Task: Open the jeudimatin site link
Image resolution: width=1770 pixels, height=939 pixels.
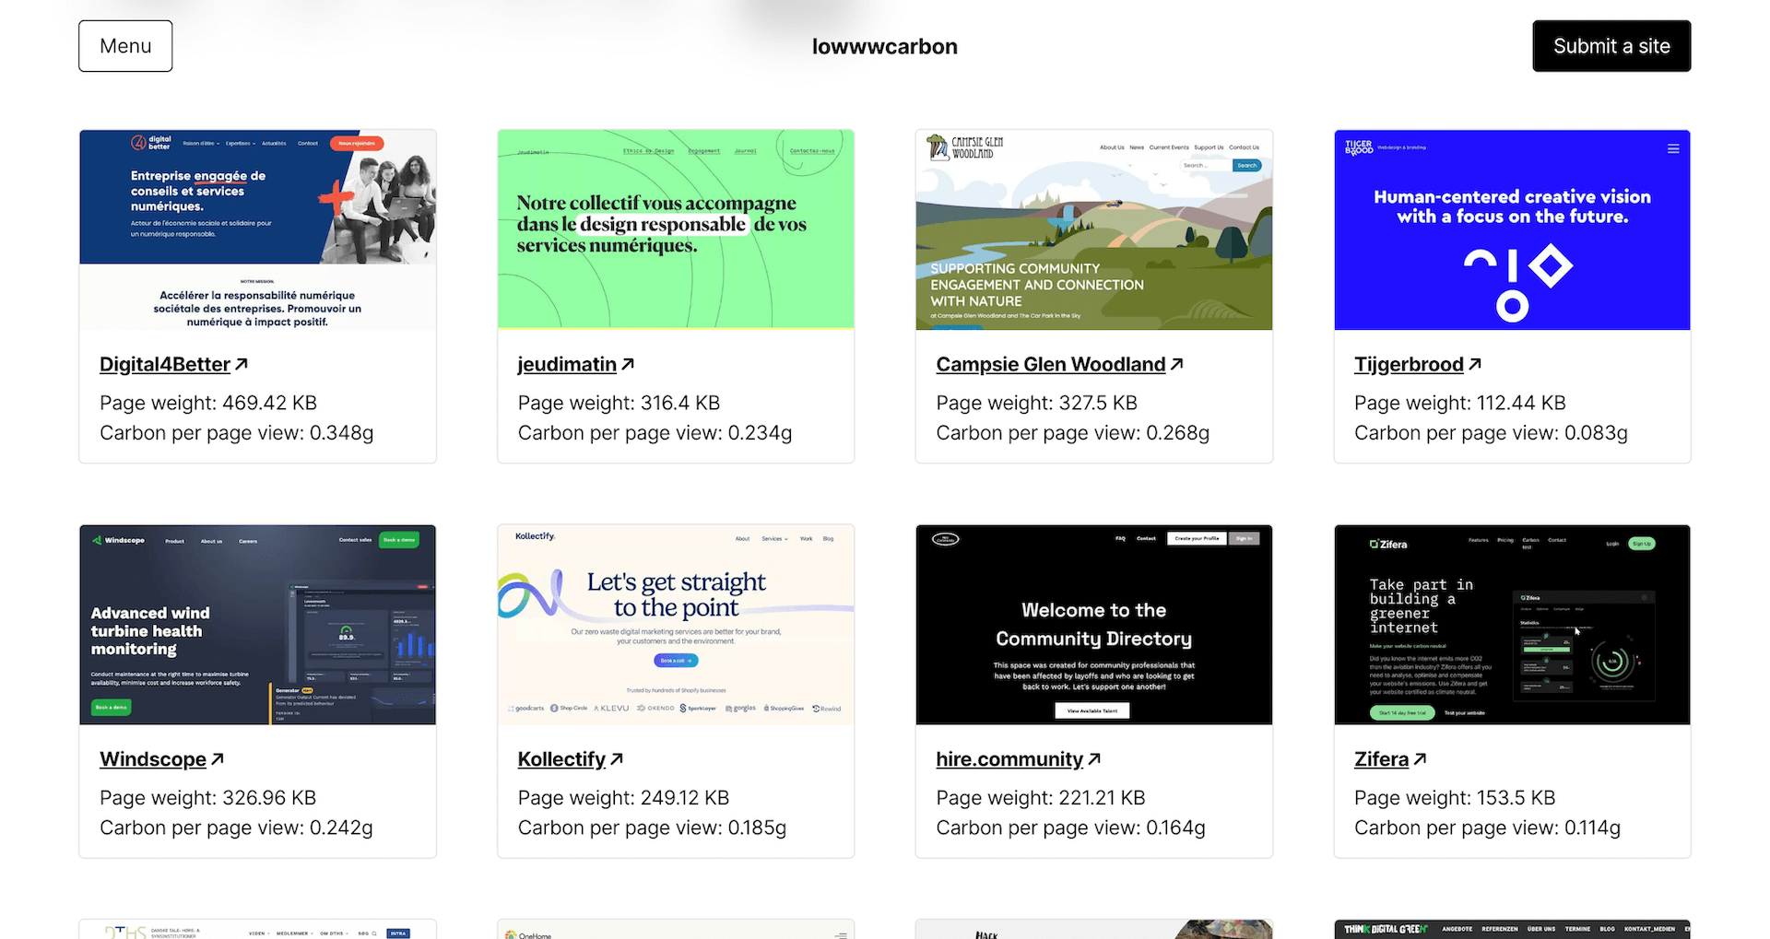Action: coord(567,364)
